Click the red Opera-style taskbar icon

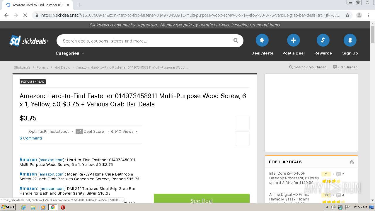pos(63,207)
